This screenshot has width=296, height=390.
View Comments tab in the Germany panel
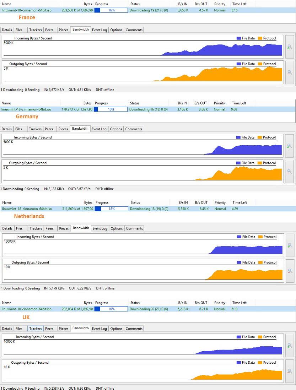click(134, 129)
